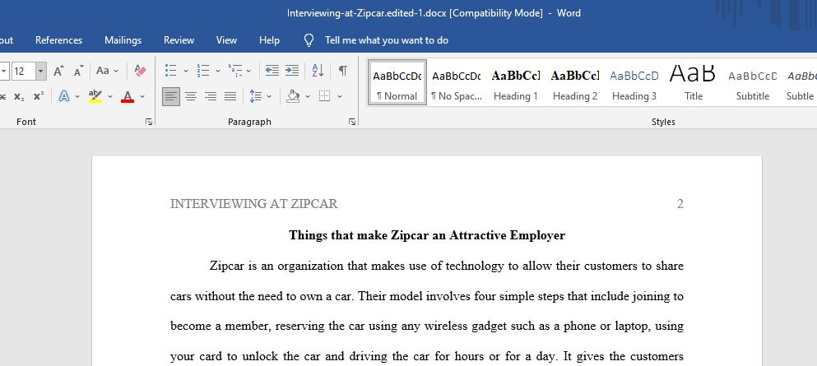Screen dimensions: 817x366
Task: Switch to the View tab
Action: tap(226, 40)
